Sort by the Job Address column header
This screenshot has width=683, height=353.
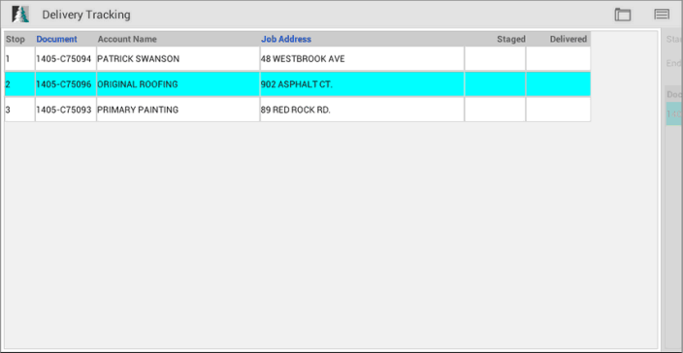coord(286,39)
